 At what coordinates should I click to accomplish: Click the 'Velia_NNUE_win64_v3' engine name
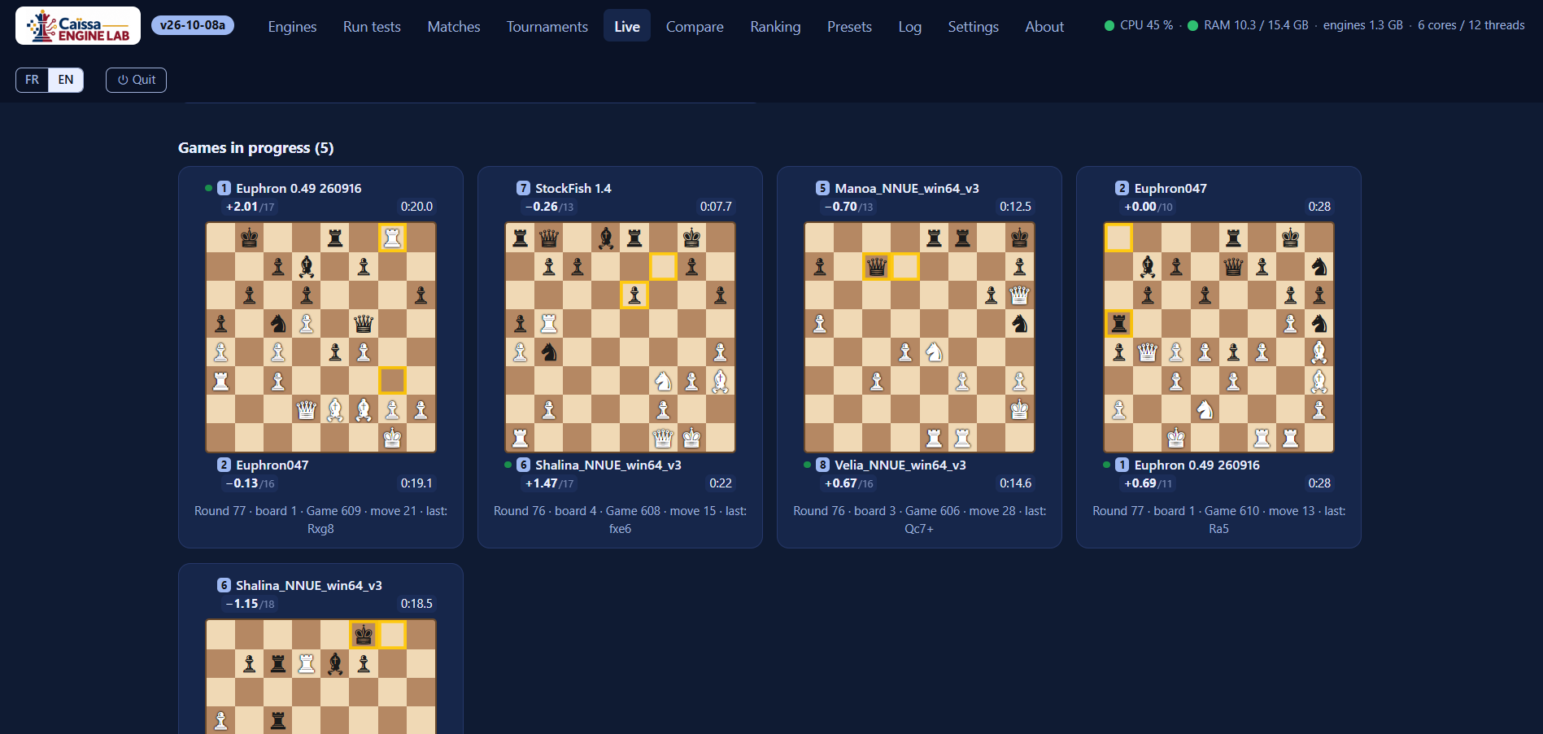point(900,465)
